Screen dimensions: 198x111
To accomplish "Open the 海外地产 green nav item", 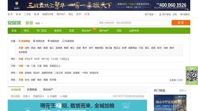I will click(104, 31).
